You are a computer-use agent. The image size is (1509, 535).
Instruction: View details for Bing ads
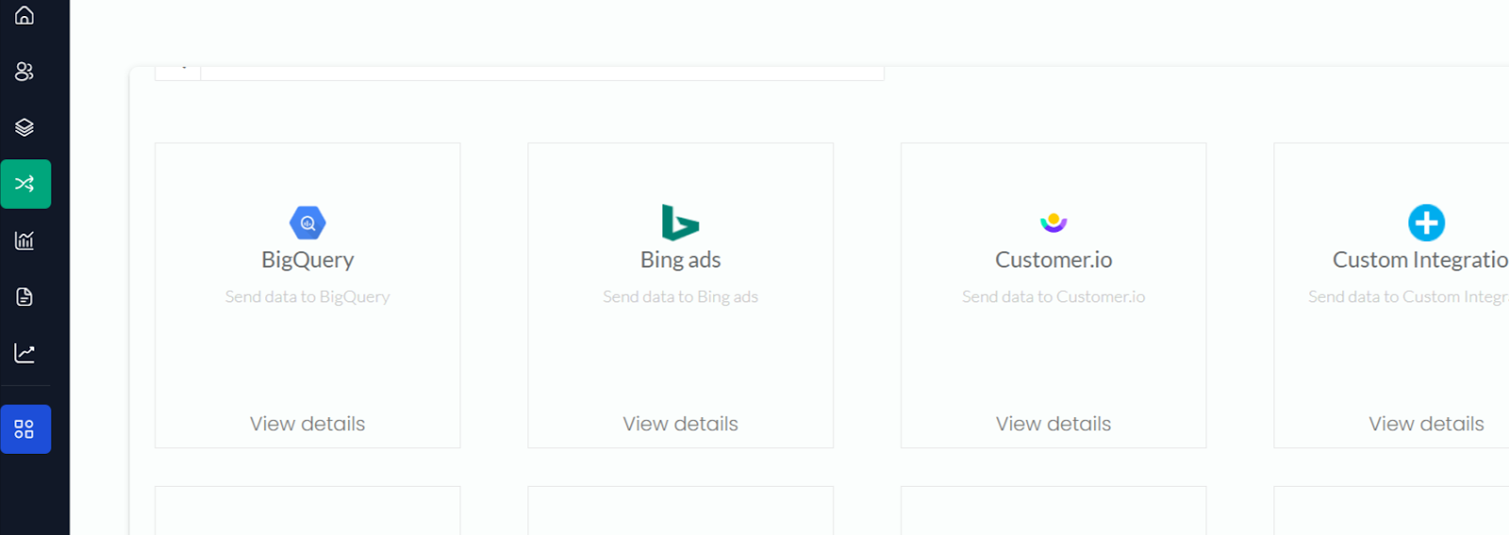pos(680,424)
